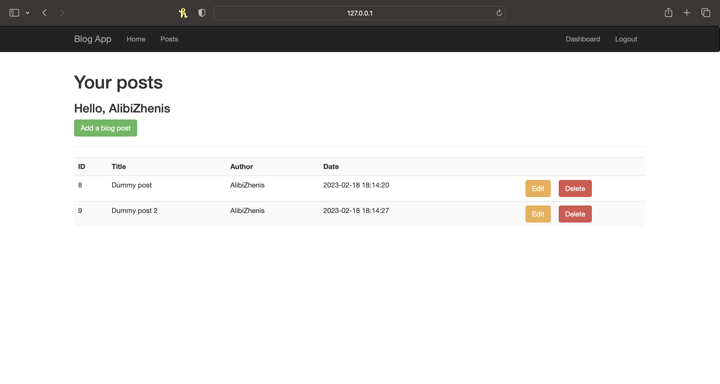
Task: Edit the Dummy post 2 row
Action: tap(538, 214)
